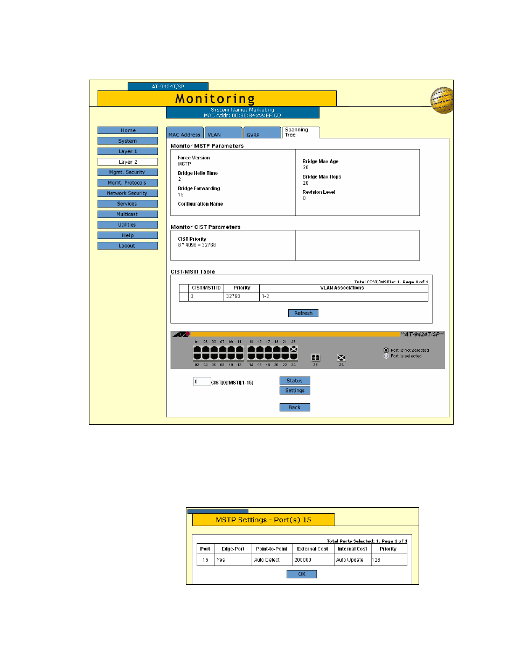514x665 pixels.
Task: Select port 20 on the switch image
Action: 276,356
